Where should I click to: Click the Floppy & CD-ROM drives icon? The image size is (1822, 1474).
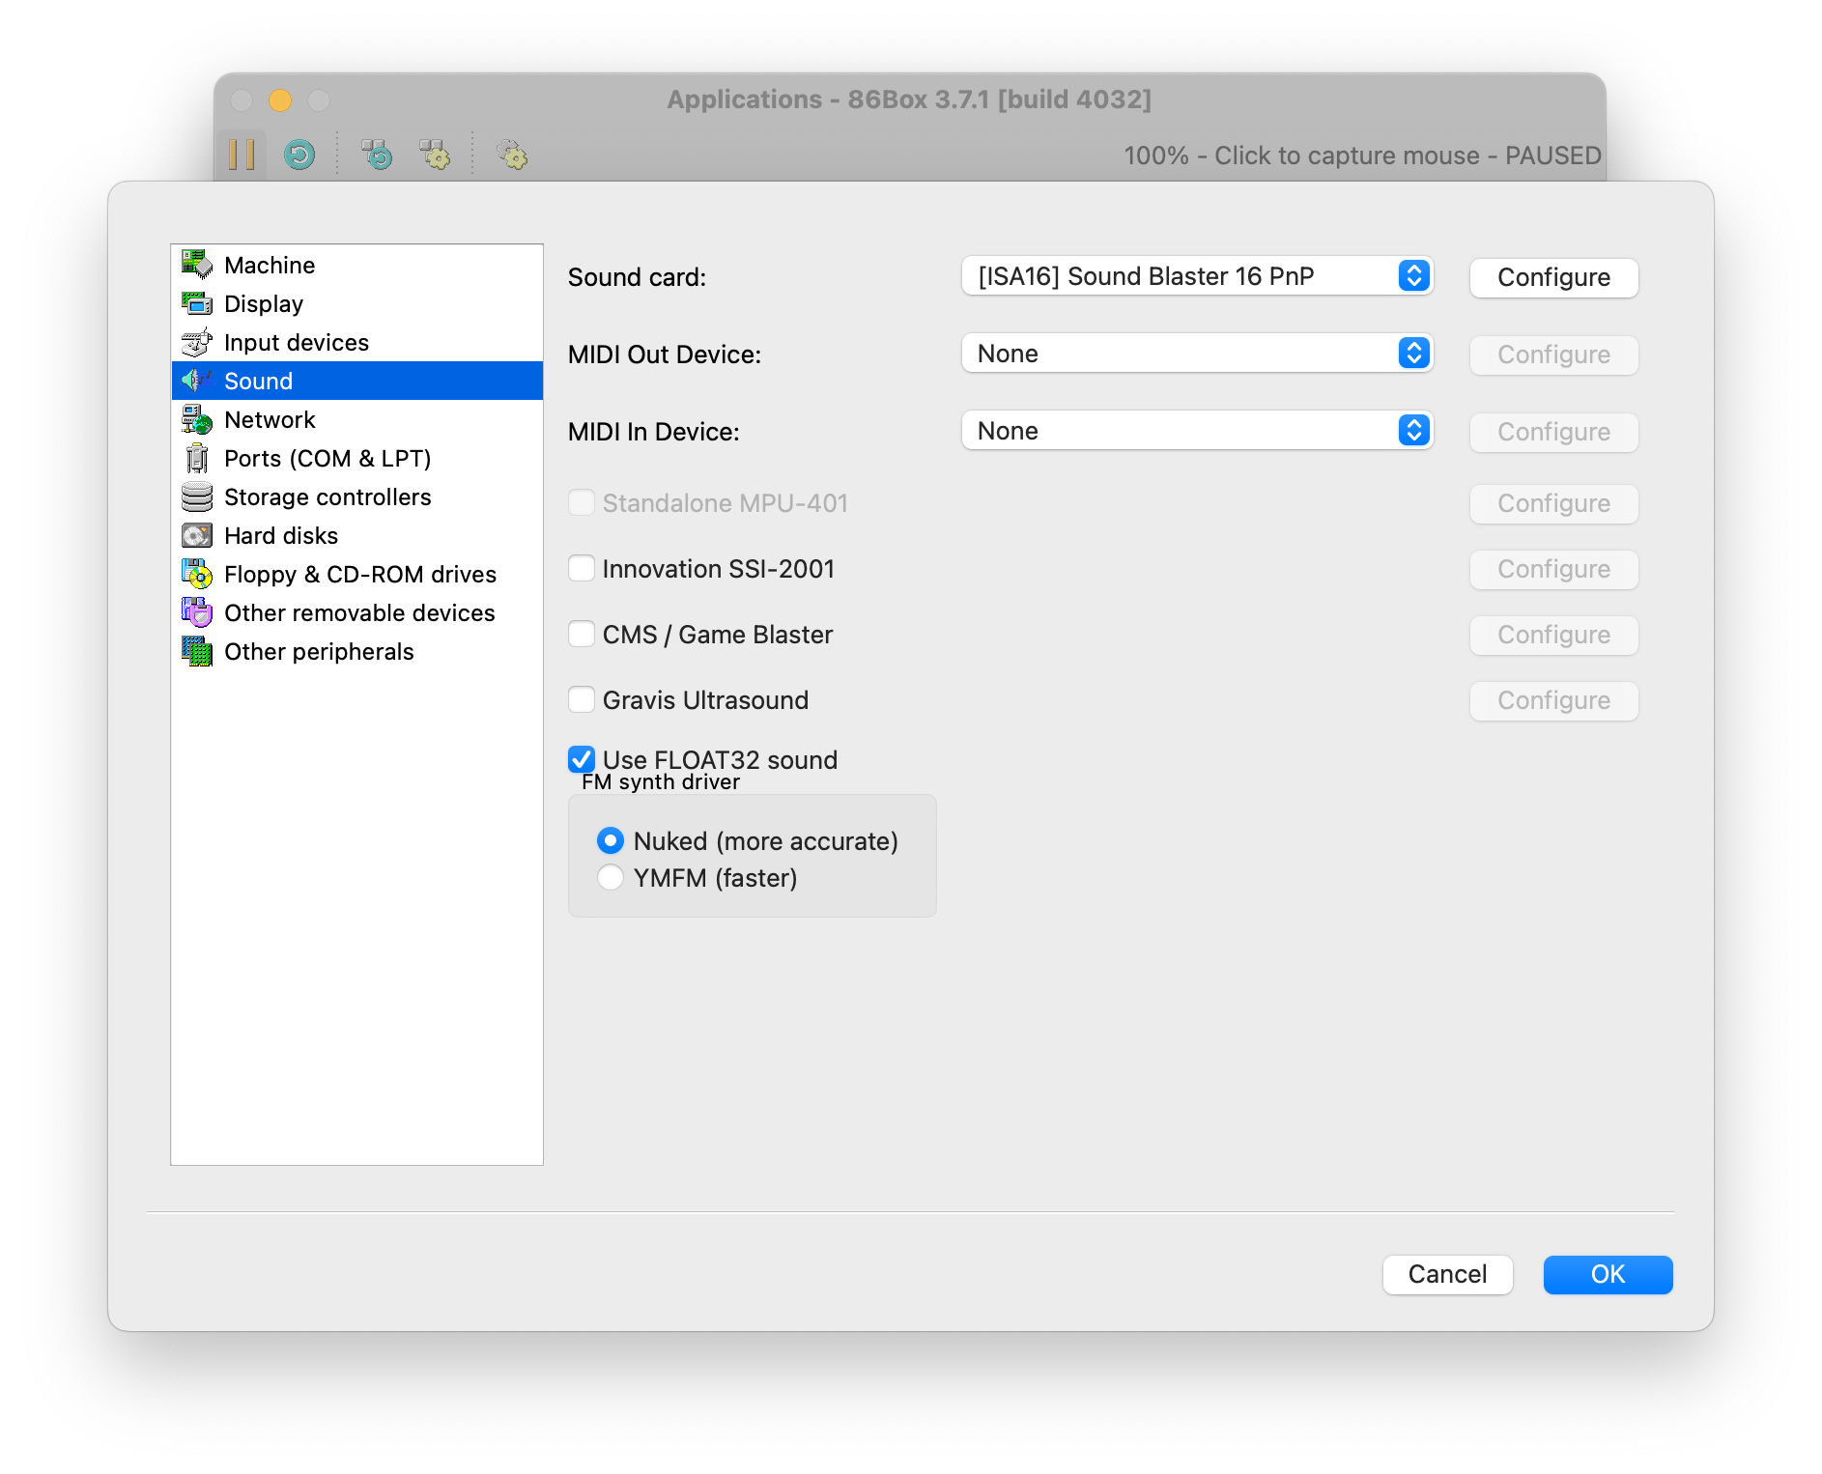click(197, 574)
